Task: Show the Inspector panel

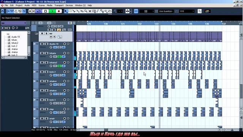Action: tap(8, 11)
